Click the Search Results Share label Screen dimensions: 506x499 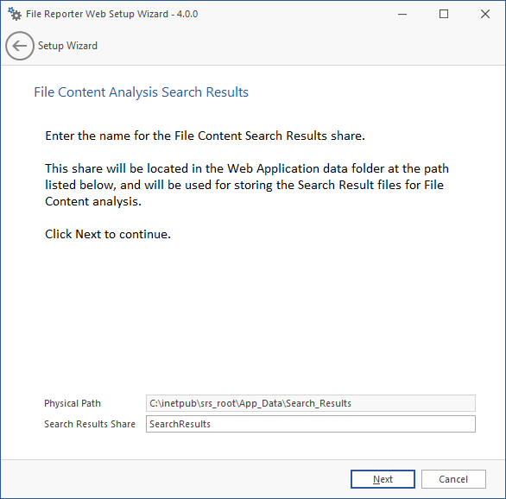(x=90, y=424)
